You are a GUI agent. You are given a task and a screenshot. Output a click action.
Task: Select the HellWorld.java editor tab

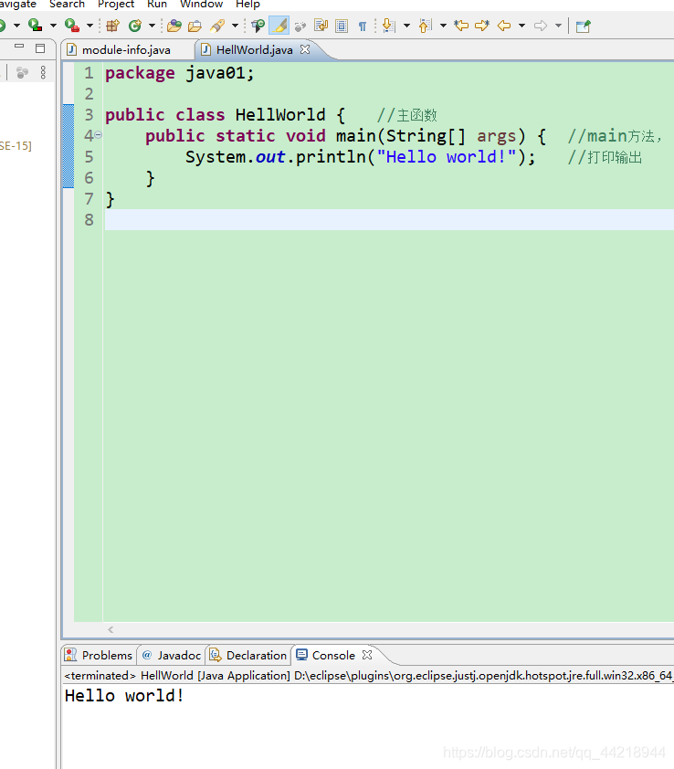pos(255,50)
